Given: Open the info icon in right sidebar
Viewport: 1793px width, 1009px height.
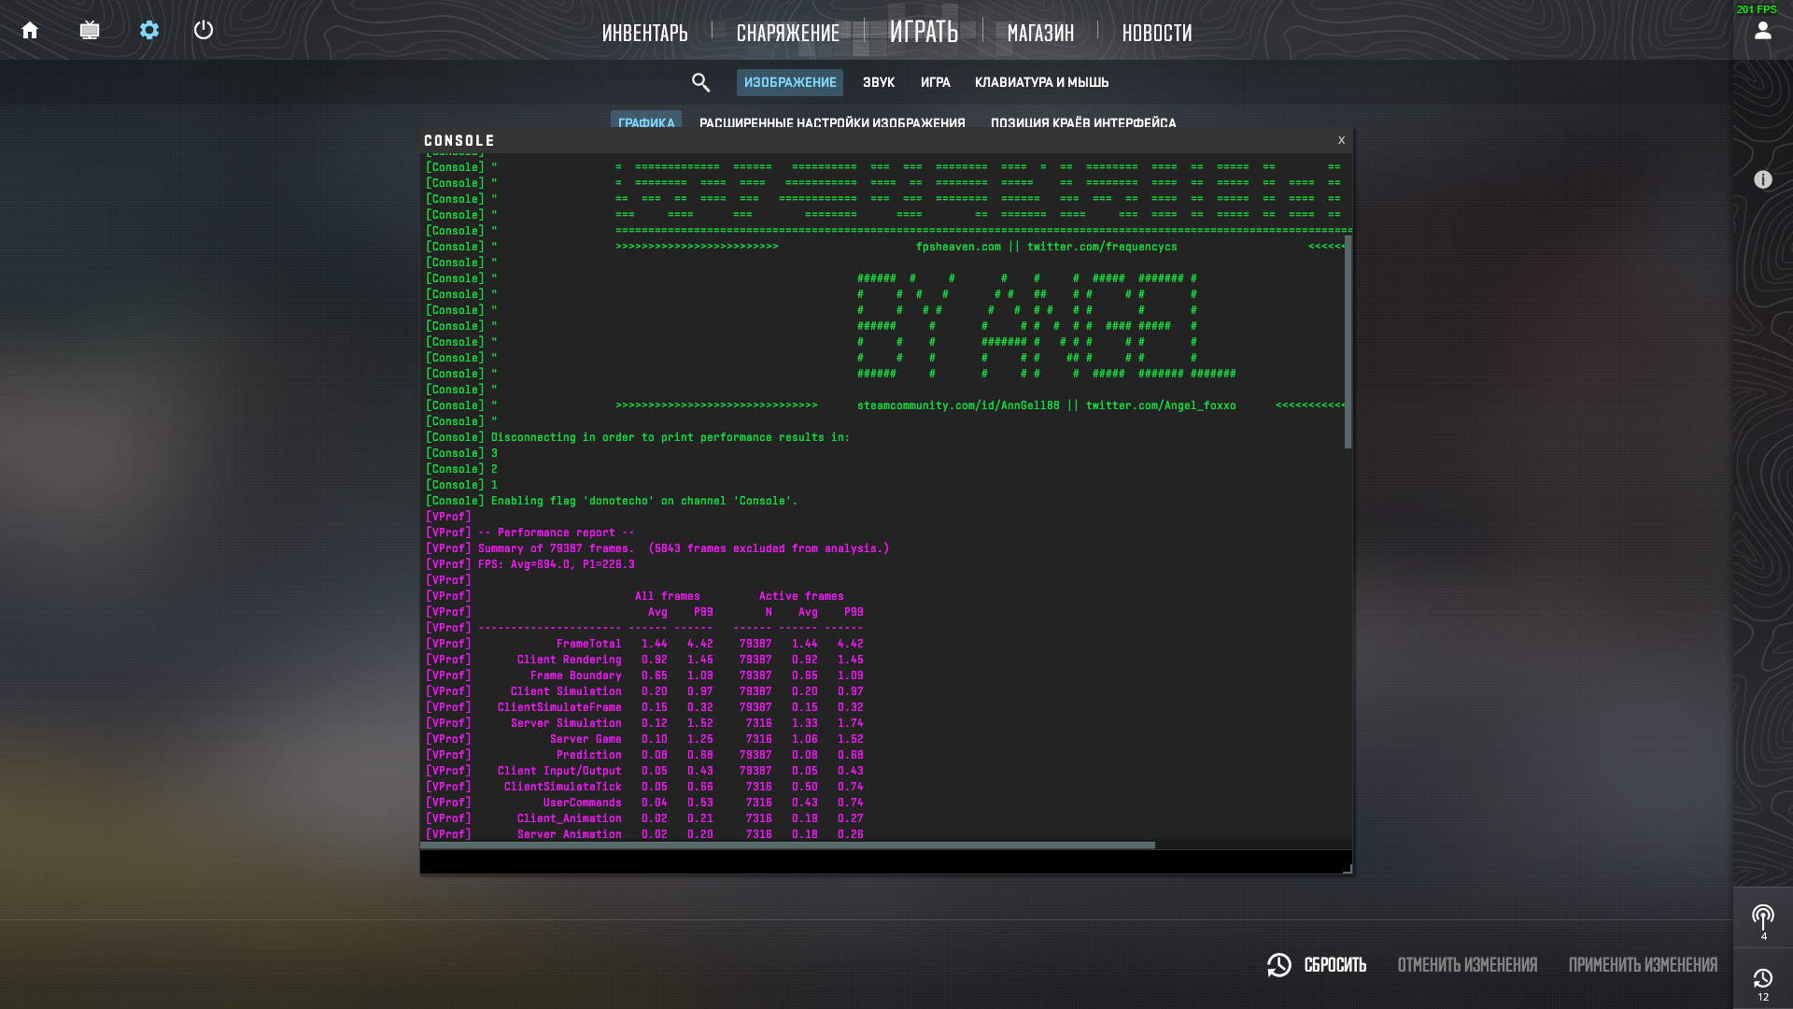Looking at the screenshot, I should [1762, 179].
